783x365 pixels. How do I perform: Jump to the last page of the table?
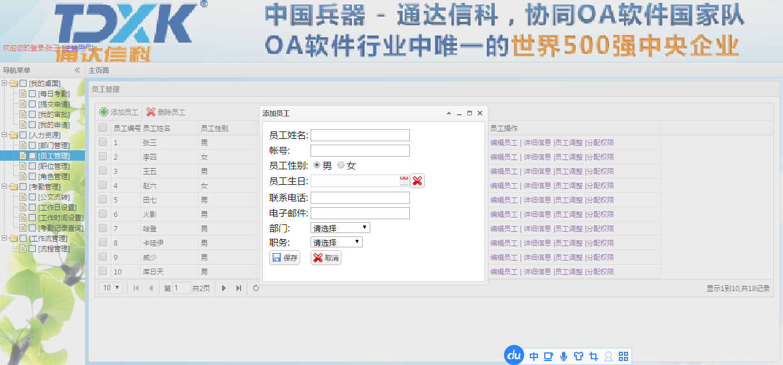tap(239, 288)
